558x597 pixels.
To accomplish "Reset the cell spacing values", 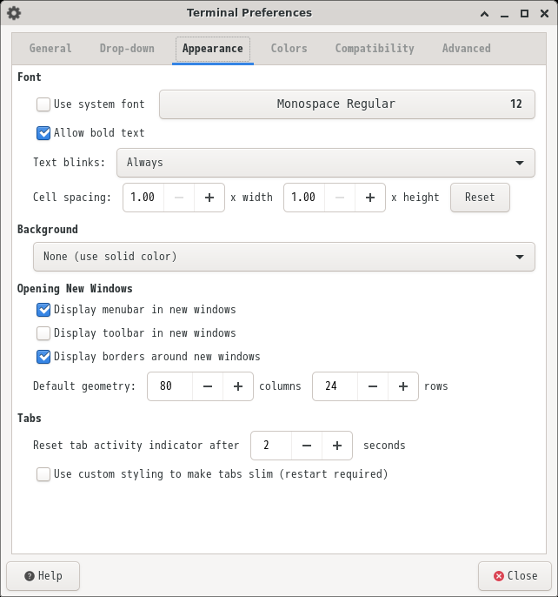I will (480, 198).
